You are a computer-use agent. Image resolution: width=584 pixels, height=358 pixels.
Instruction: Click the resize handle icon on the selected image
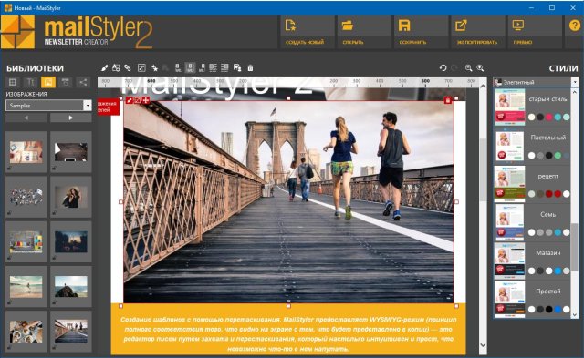coord(138,100)
